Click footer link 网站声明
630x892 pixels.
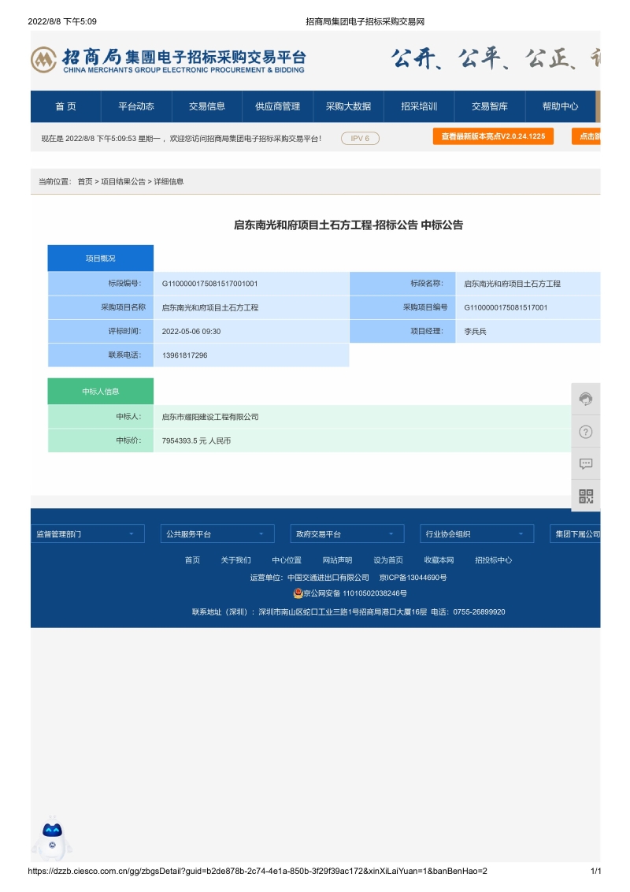(337, 560)
